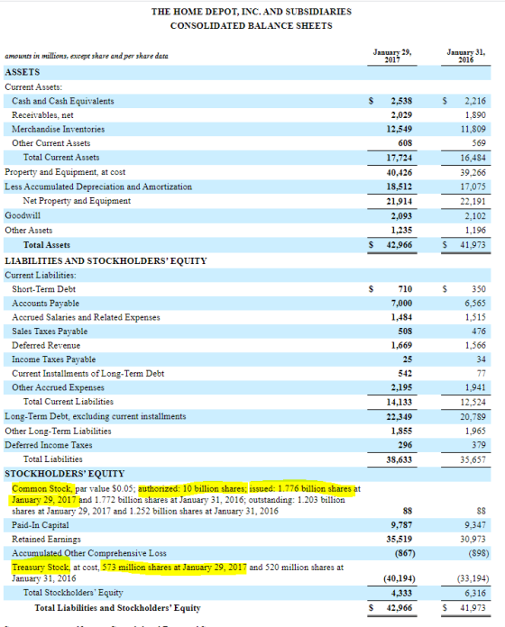Image resolution: width=505 pixels, height=627 pixels.
Task: Select the 'Other Current Assets' label
Action: [50, 143]
